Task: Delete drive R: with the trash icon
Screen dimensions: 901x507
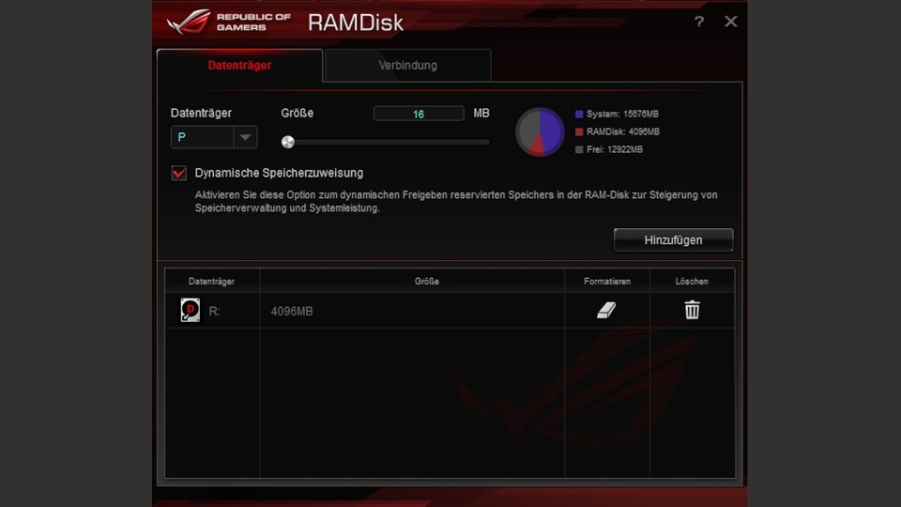Action: pyautogui.click(x=692, y=310)
